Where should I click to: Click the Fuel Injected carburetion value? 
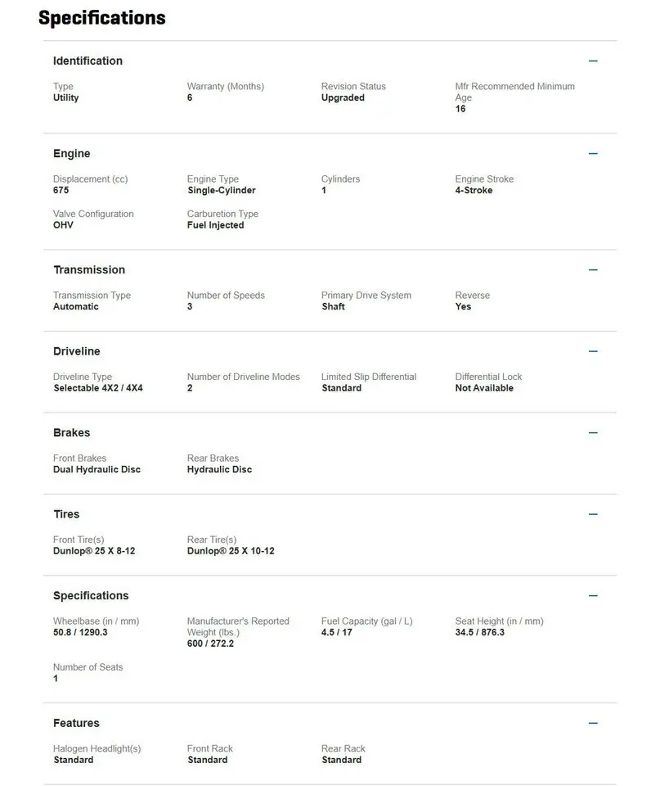coord(215,225)
